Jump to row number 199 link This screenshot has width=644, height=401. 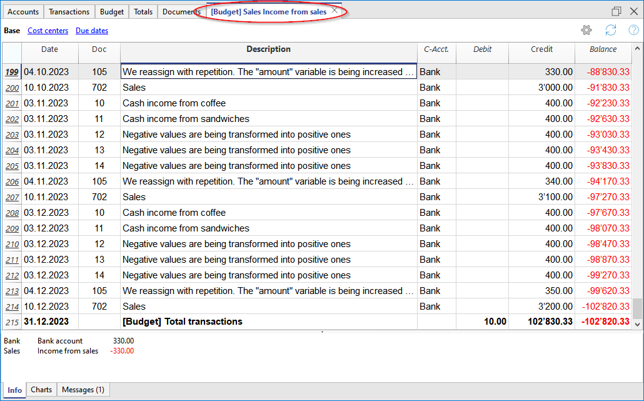point(12,72)
